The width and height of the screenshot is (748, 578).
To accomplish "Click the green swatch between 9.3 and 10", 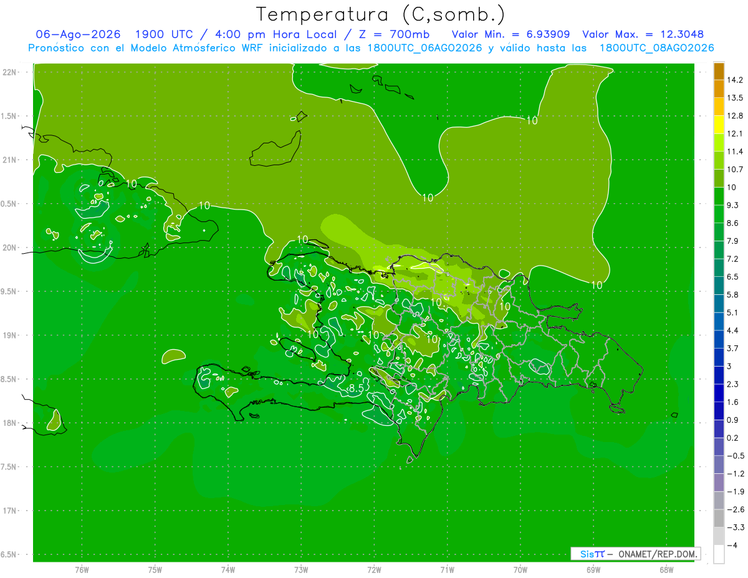I will coord(719,196).
